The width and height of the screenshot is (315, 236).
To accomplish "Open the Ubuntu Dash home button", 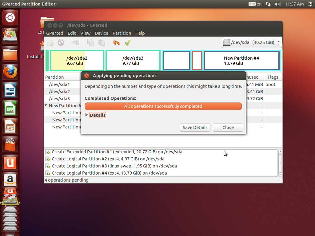I will [10, 17].
